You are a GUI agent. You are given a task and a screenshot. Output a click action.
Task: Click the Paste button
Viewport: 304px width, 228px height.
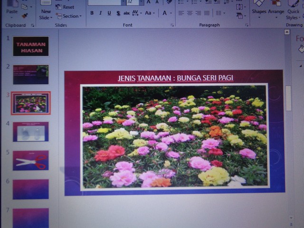(11, 9)
